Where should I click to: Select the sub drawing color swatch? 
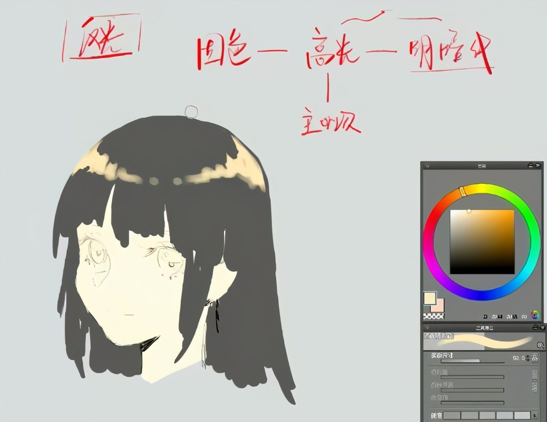438,305
